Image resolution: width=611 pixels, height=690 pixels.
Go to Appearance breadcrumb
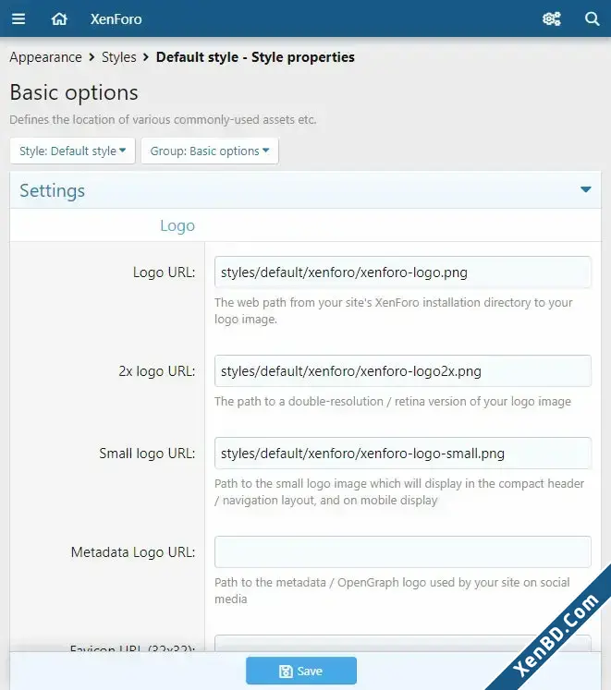[45, 57]
